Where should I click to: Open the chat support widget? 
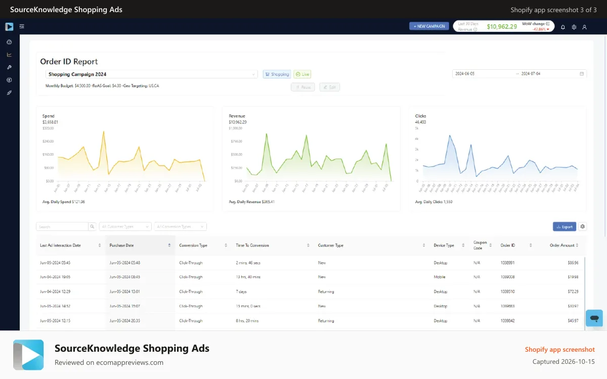[594, 318]
